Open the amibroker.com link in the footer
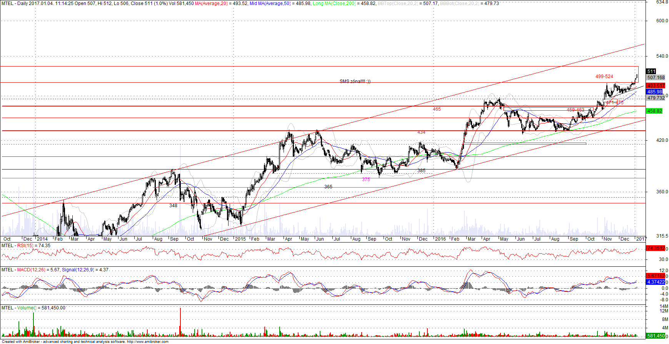The image size is (669, 344). [x=147, y=342]
